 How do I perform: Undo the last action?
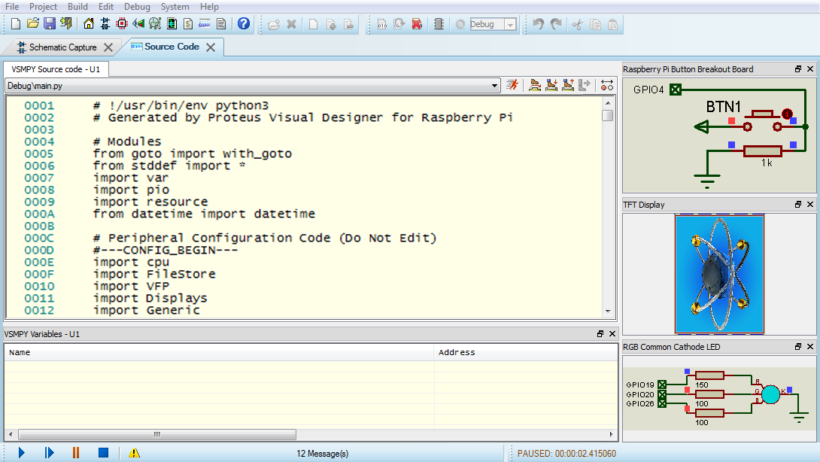540,23
